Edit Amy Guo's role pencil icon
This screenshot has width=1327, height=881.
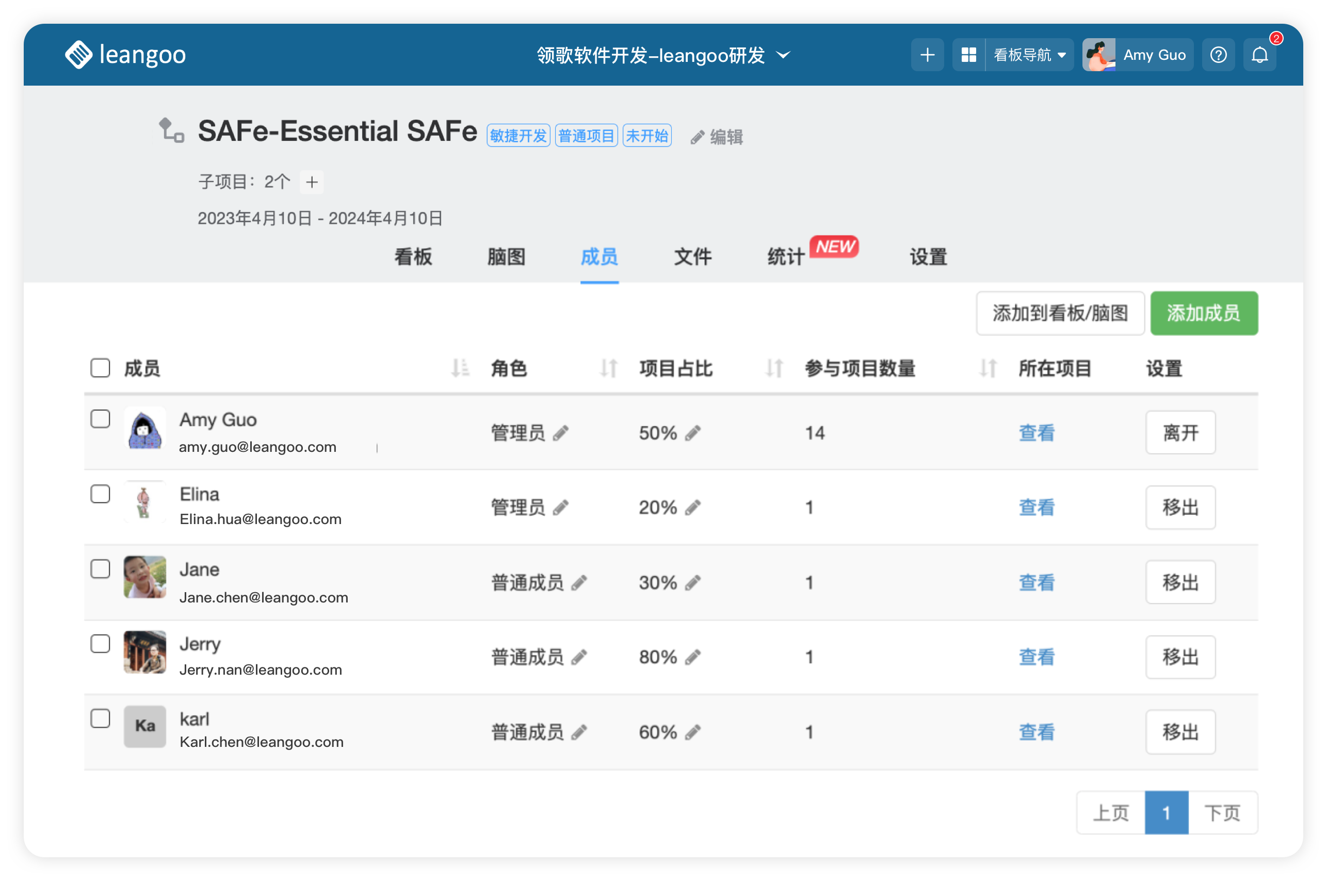(560, 433)
